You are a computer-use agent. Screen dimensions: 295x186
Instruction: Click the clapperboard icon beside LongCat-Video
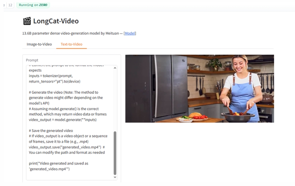[27, 21]
